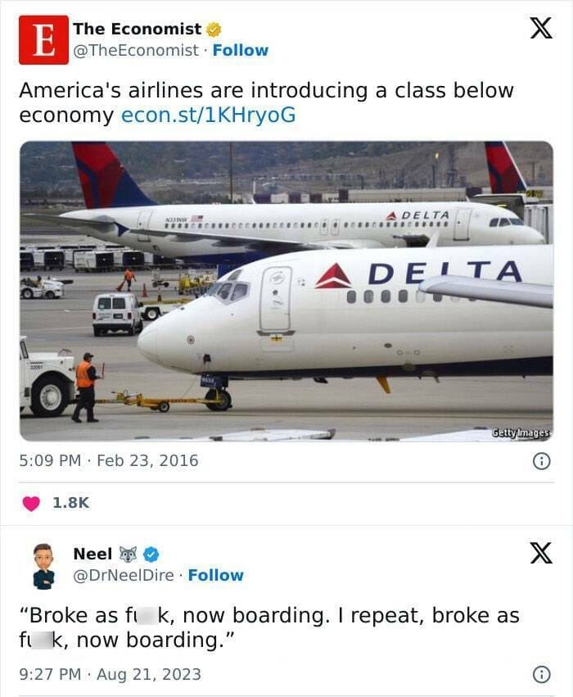
Task: Follow the DrNeelDire account
Action: [215, 575]
